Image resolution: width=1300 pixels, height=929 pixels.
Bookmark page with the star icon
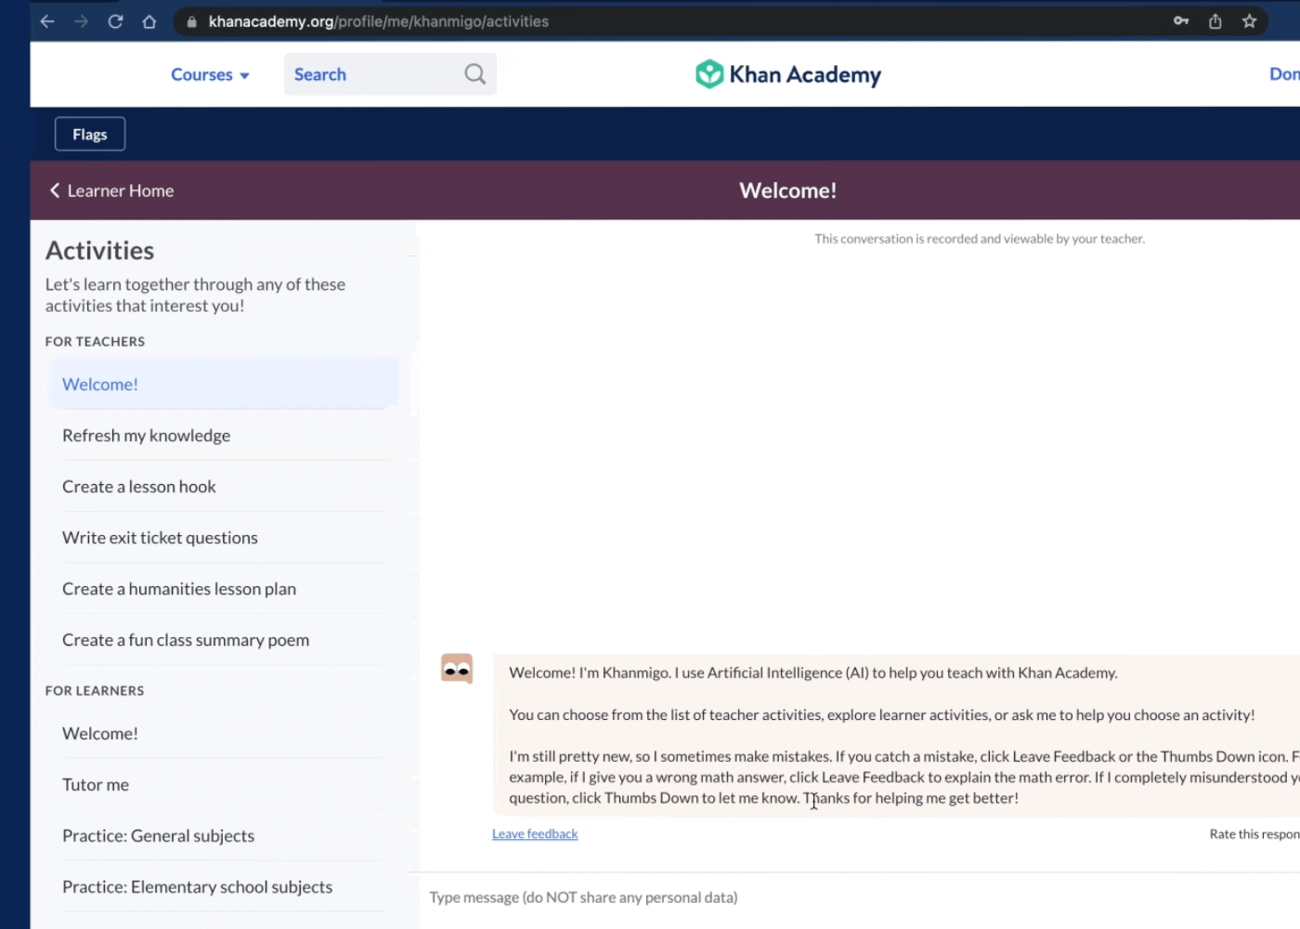(1250, 20)
